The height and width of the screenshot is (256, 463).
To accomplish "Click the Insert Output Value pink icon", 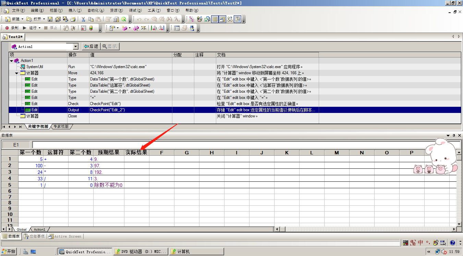I will [x=125, y=28].
